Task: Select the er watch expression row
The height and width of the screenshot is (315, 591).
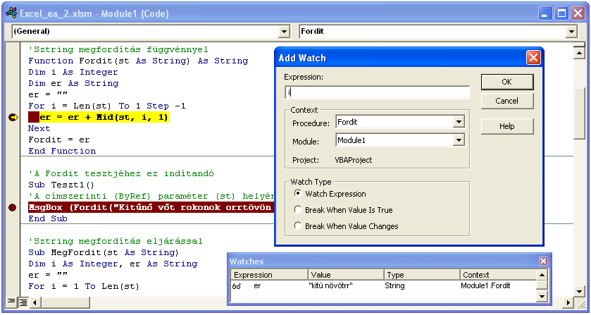Action: click(x=383, y=286)
